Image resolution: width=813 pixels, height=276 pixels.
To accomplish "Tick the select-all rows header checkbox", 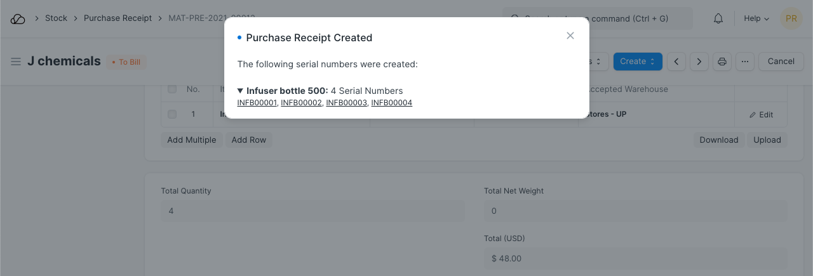I will [x=172, y=89].
